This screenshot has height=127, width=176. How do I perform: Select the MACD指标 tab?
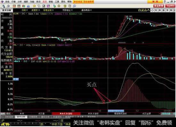pyautogui.click(x=66, y=114)
